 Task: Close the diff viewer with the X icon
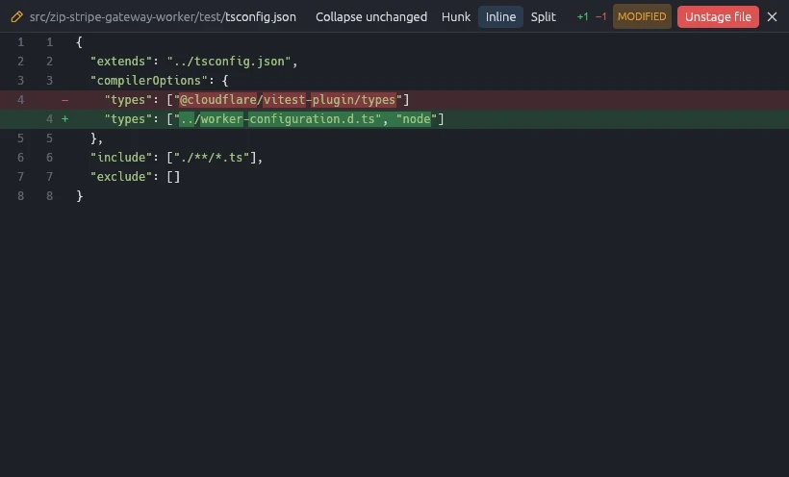point(772,16)
